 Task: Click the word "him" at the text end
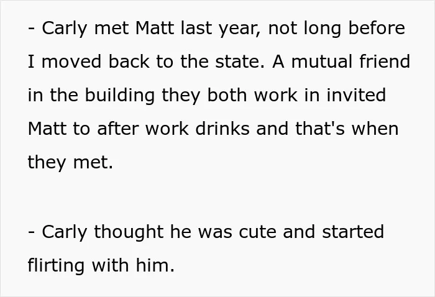[155, 265]
